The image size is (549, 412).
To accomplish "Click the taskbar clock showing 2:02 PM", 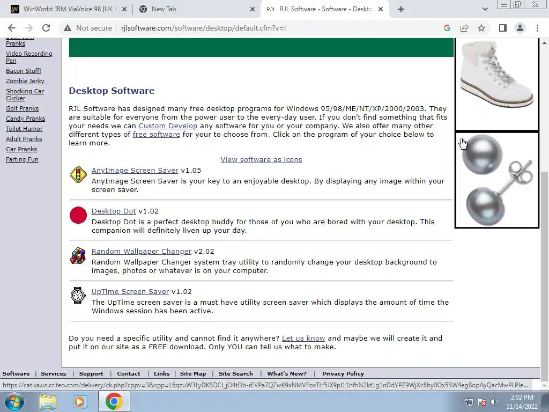I will pos(522,402).
